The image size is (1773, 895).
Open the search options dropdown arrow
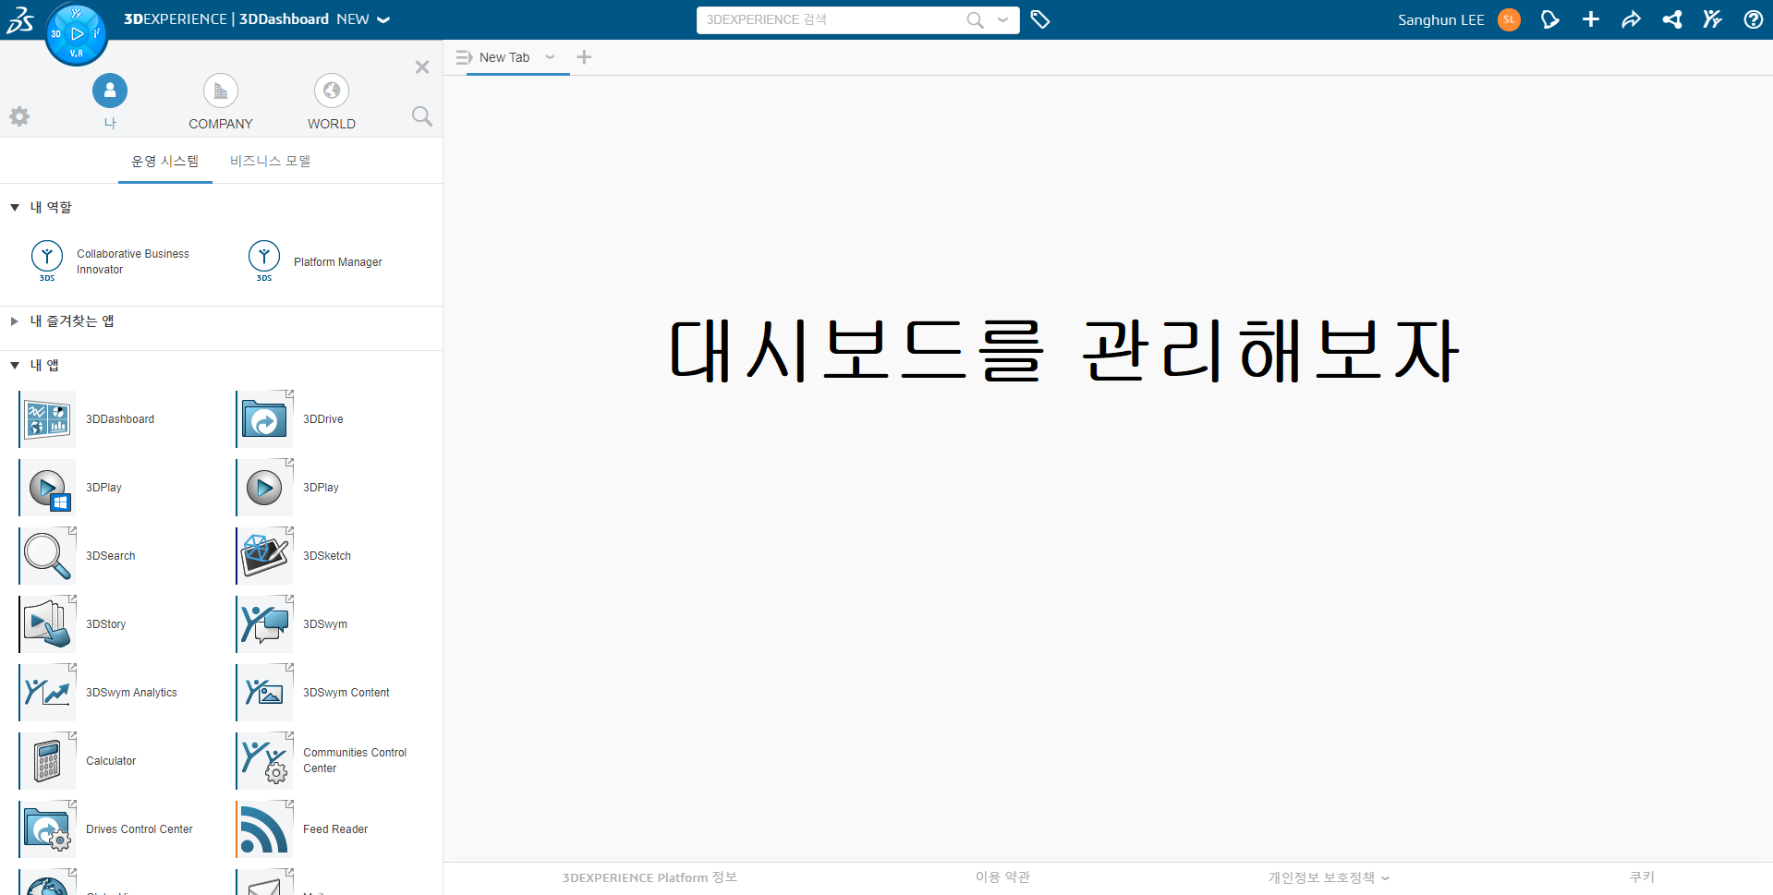pyautogui.click(x=1003, y=19)
